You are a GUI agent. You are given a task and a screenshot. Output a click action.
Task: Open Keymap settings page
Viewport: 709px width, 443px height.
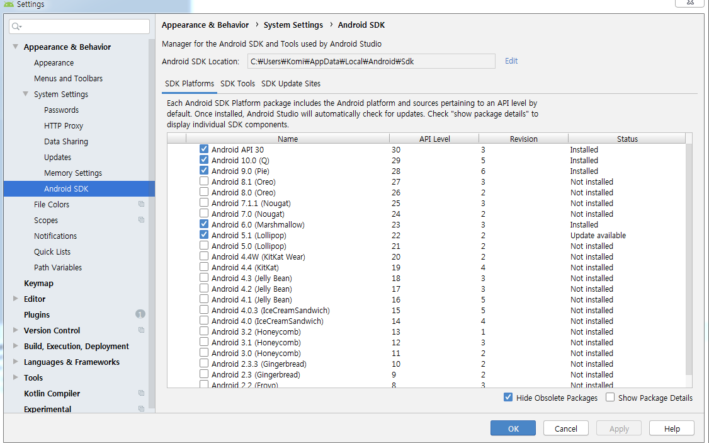38,284
